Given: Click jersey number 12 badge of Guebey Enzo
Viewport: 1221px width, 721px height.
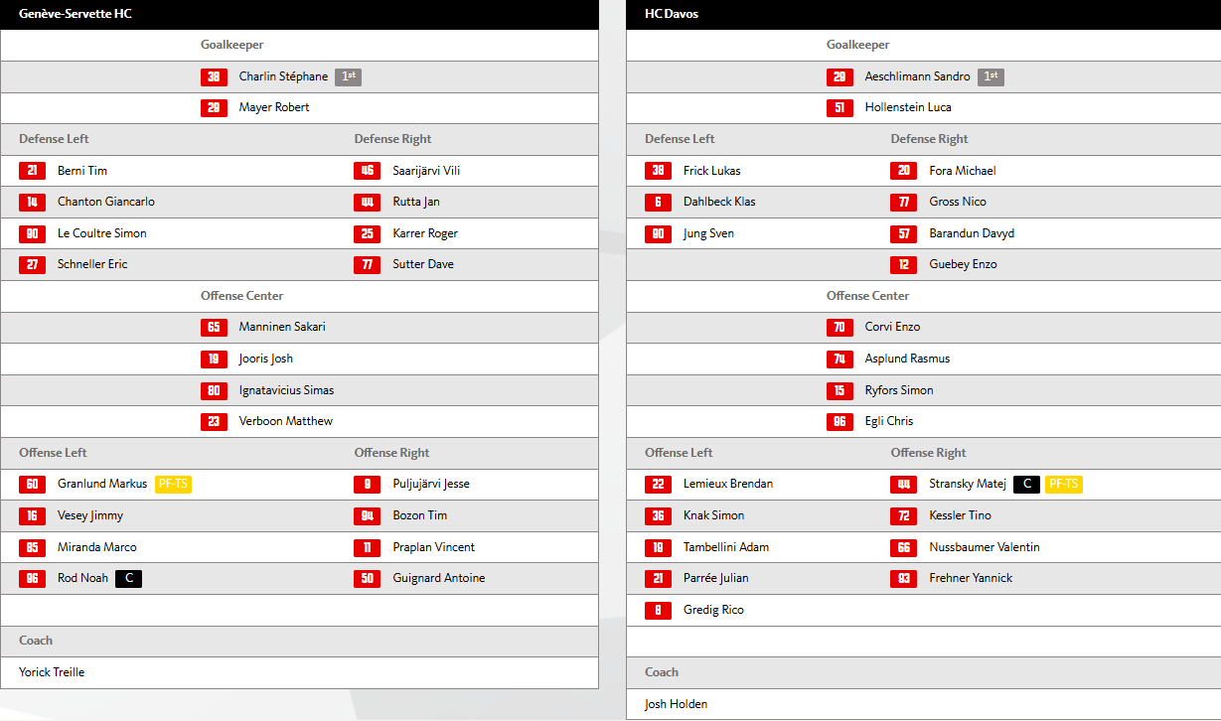Looking at the screenshot, I should point(903,264).
